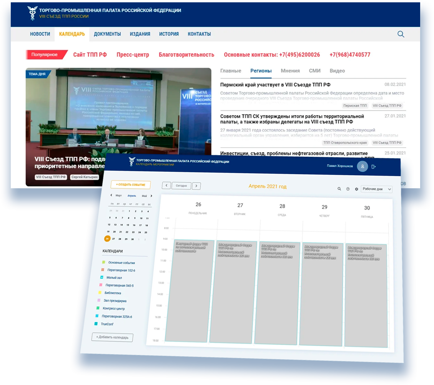Screen dimensions: 434x385
Task: Toggle the Основные события calendar checkbox
Action: point(103,262)
